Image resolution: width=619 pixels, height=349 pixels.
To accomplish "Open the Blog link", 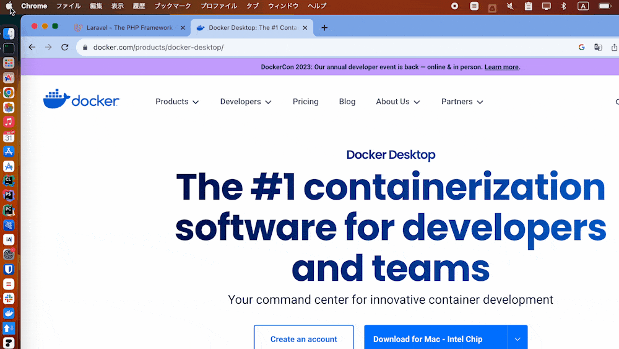I will coord(347,102).
